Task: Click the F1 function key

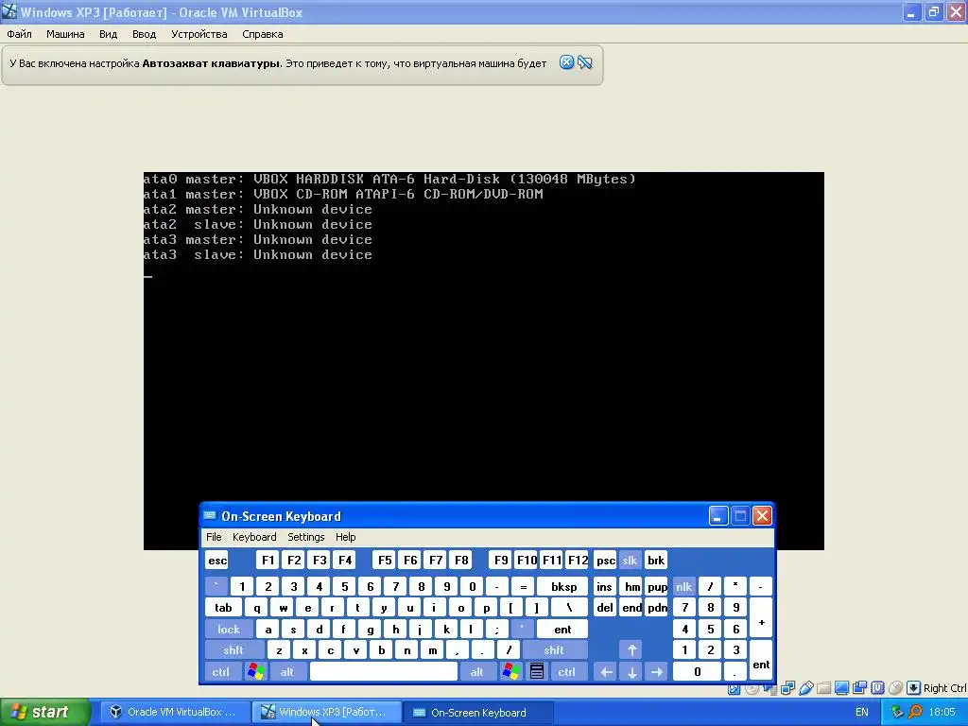Action: pyautogui.click(x=268, y=560)
